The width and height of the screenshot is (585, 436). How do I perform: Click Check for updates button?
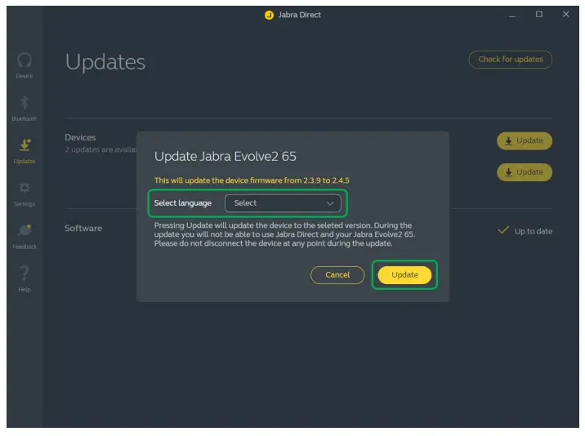point(511,60)
